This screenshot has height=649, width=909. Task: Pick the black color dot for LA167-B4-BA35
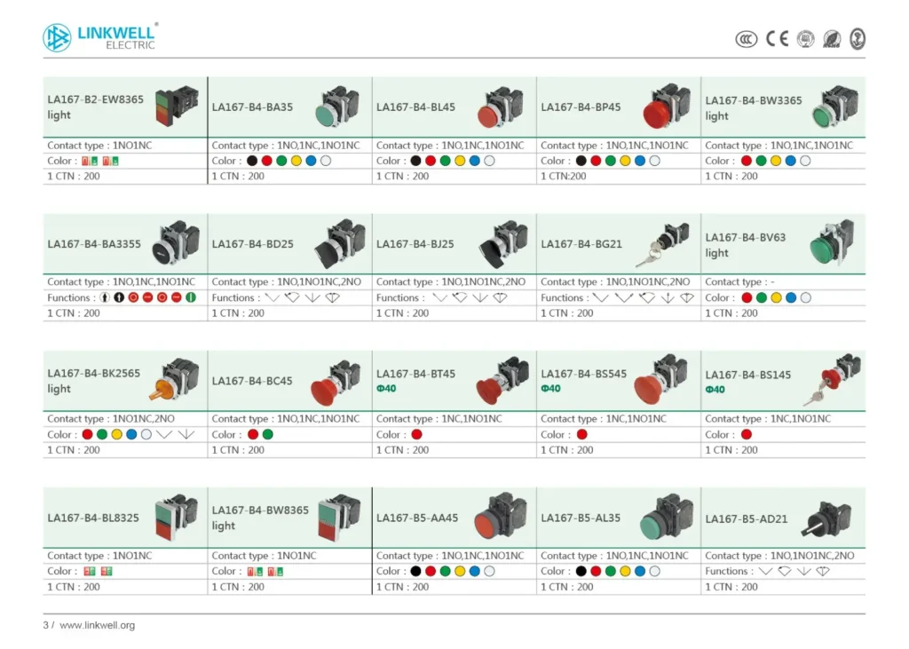coord(252,161)
